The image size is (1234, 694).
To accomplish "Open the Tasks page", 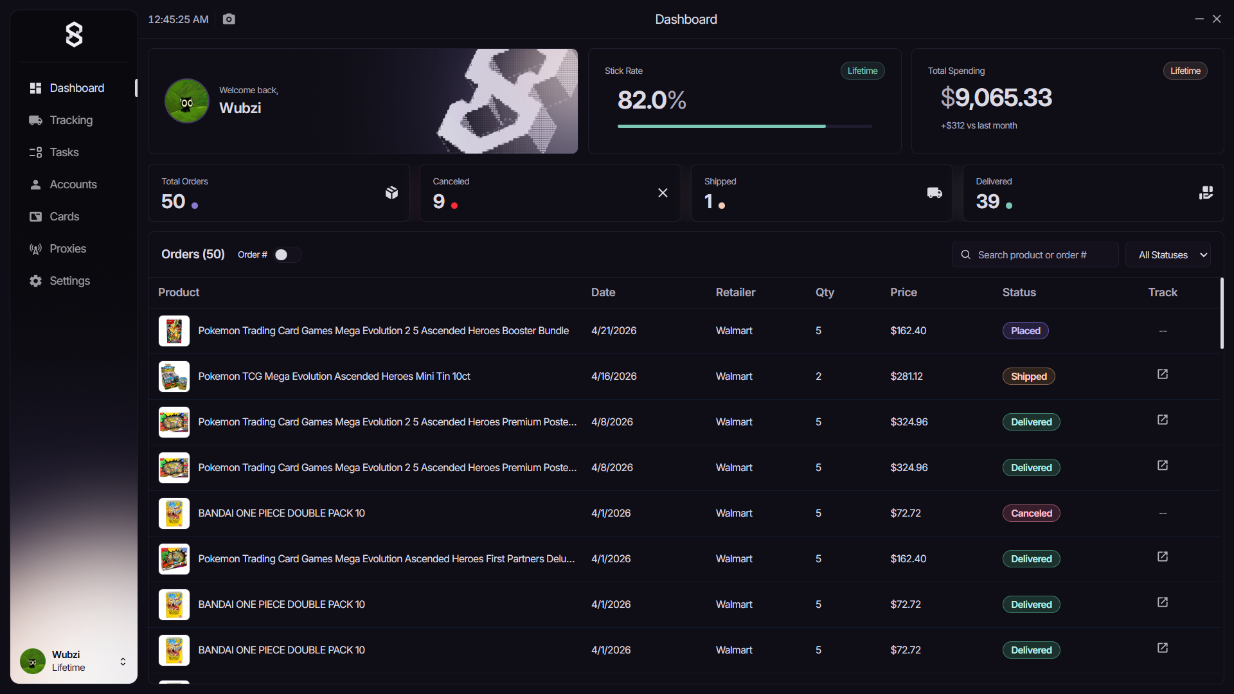I will 74,152.
